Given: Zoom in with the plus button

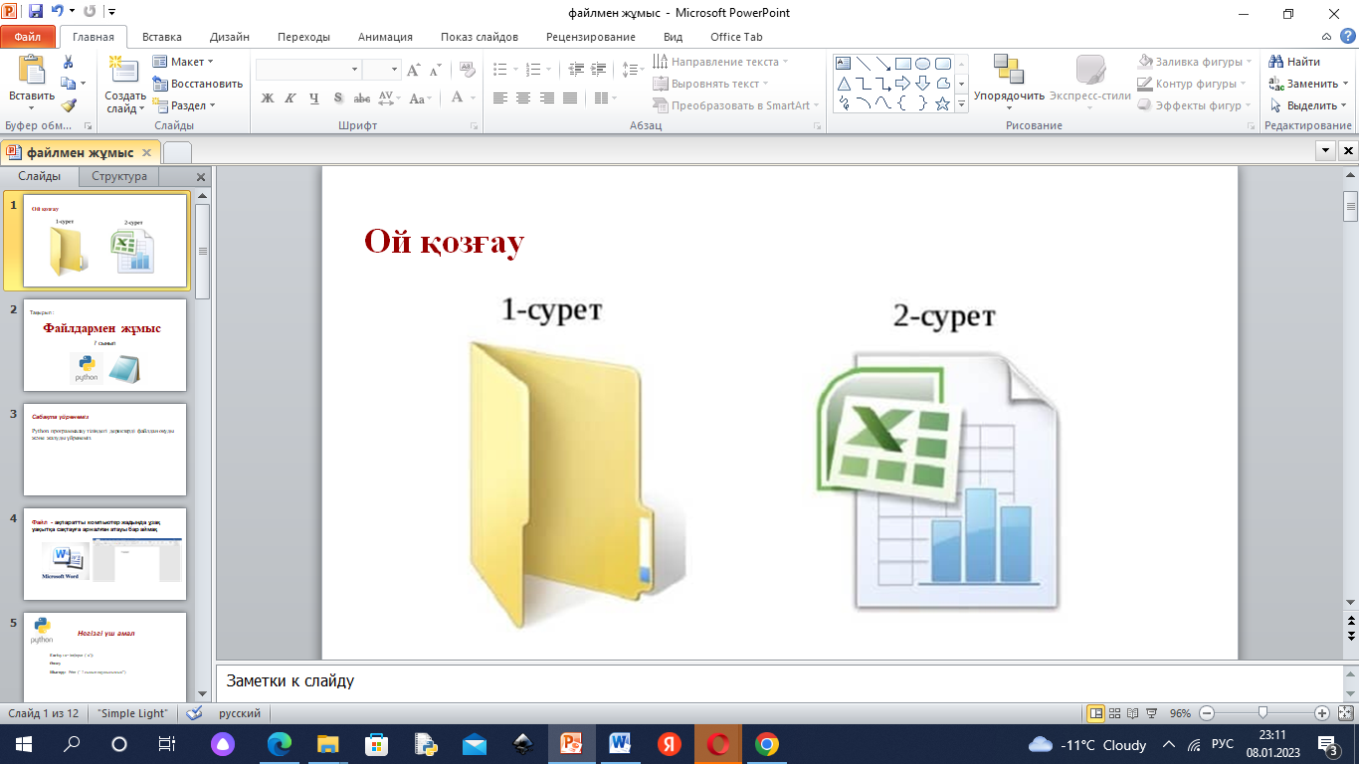Looking at the screenshot, I should click(1322, 713).
